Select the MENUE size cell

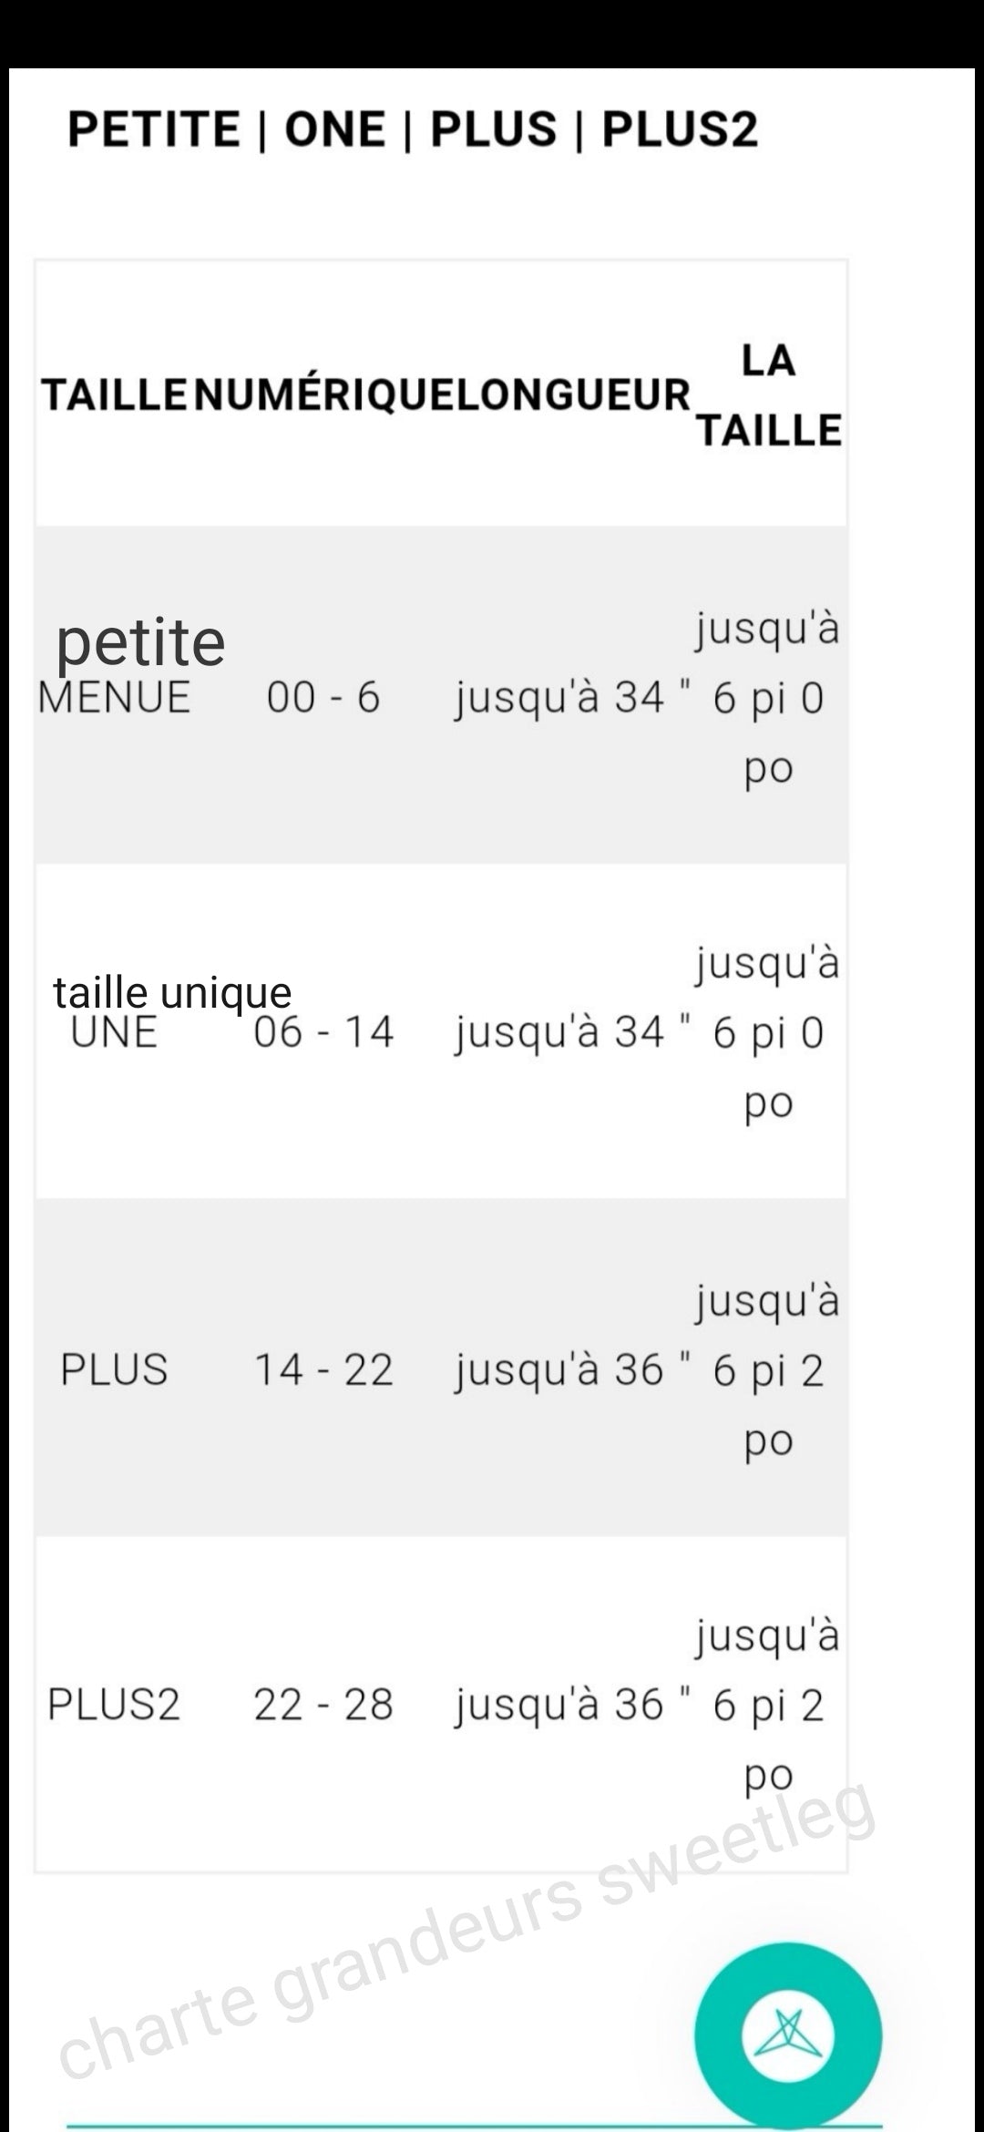tap(114, 699)
